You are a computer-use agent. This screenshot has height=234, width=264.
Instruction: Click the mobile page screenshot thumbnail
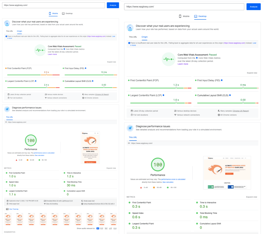90,148
